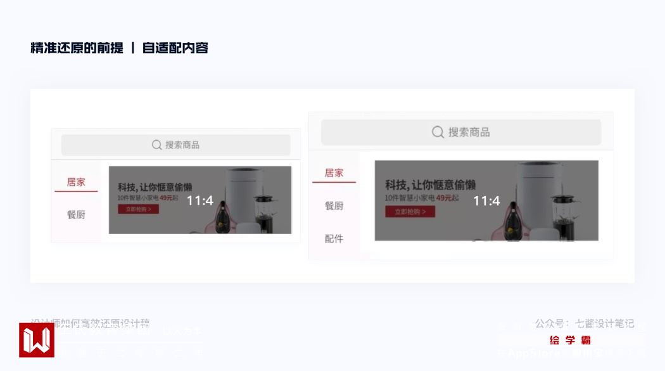Click the 11:4 ratio label on the larger banner
Viewport: 665px width, 371px height.
[x=486, y=201]
